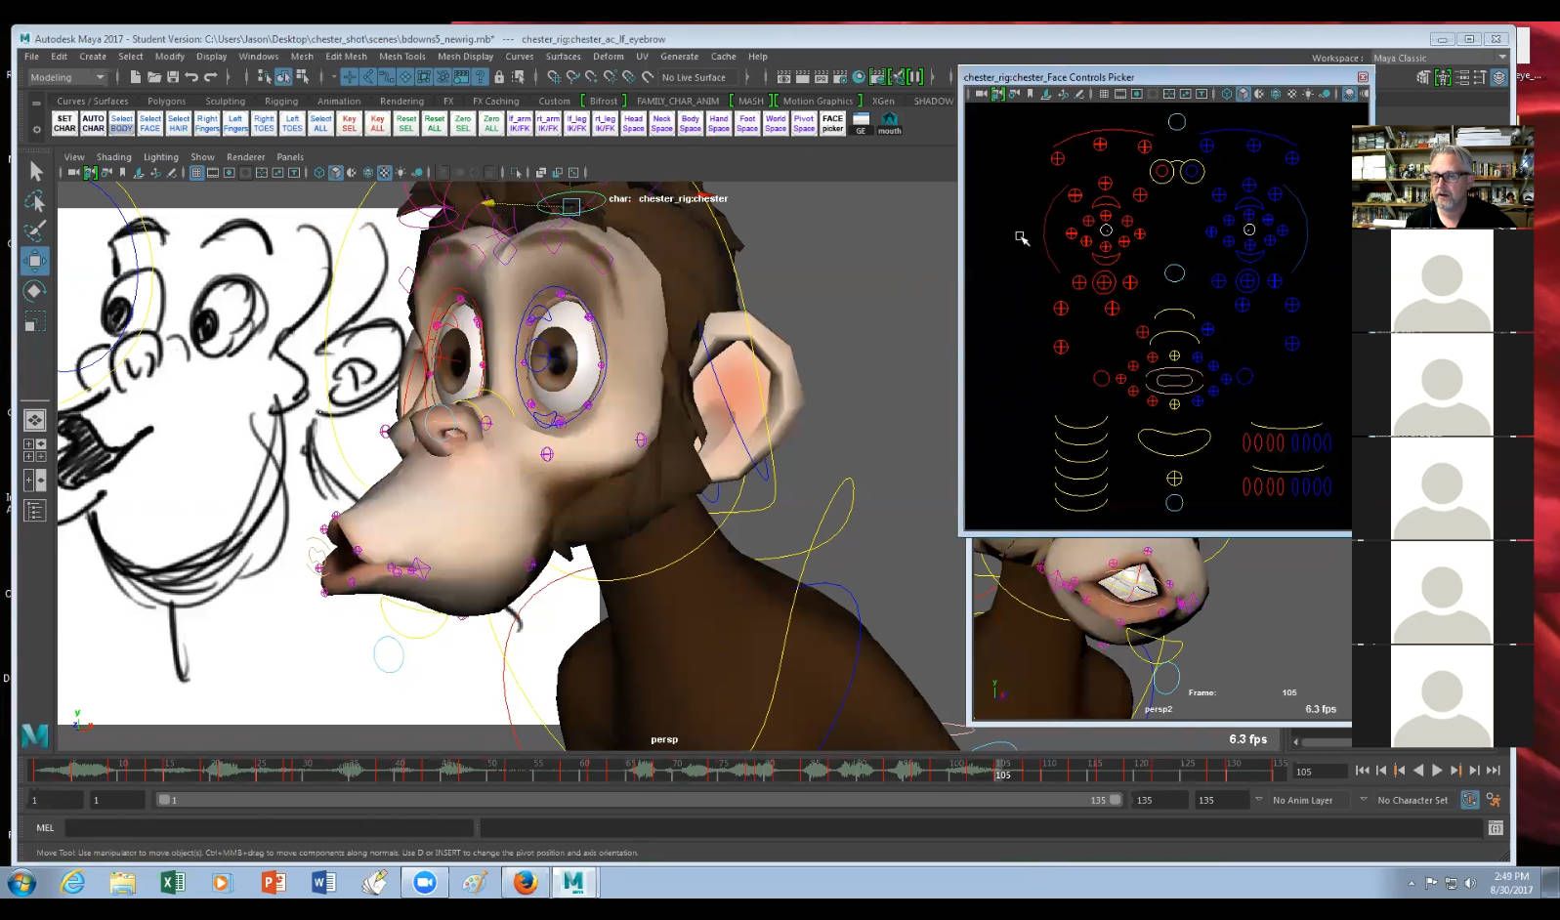Click the FACE picker shelf button
The width and height of the screenshot is (1560, 920).
pyautogui.click(x=832, y=123)
